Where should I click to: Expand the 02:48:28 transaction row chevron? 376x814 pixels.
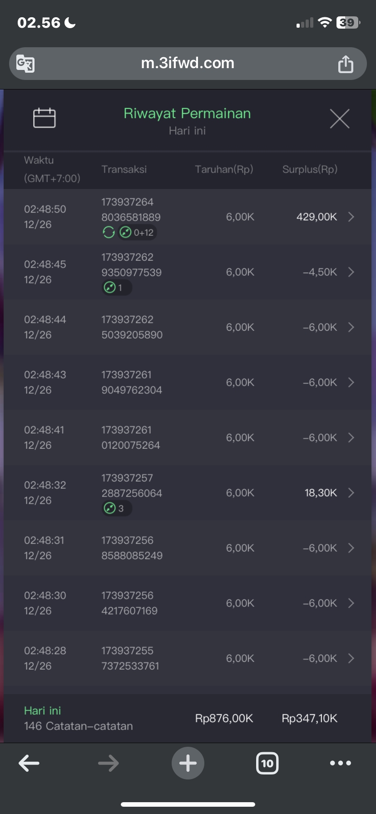tap(351, 658)
